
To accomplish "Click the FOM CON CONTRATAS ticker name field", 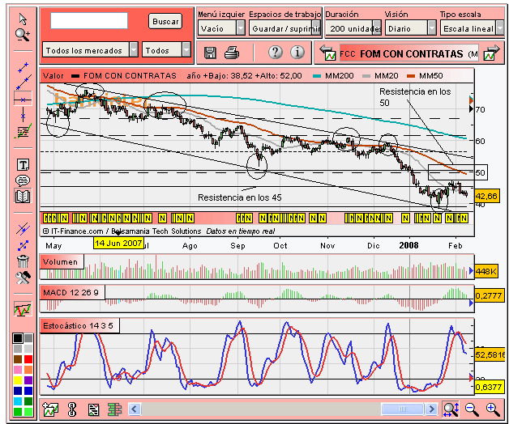I will coord(408,53).
